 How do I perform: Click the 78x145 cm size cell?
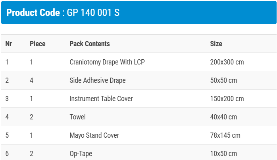(x=225, y=135)
